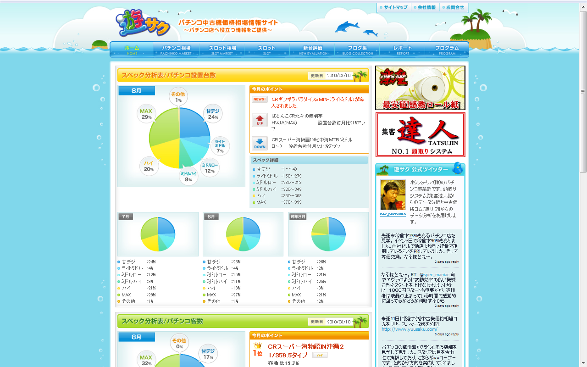Open the スロット相場 menu tab

pos(222,50)
